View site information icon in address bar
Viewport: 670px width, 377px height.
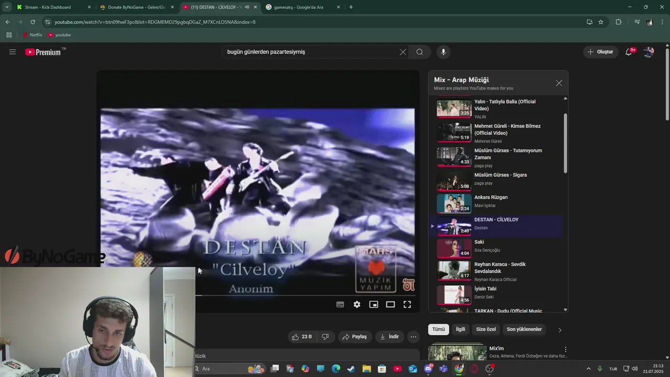(x=48, y=22)
